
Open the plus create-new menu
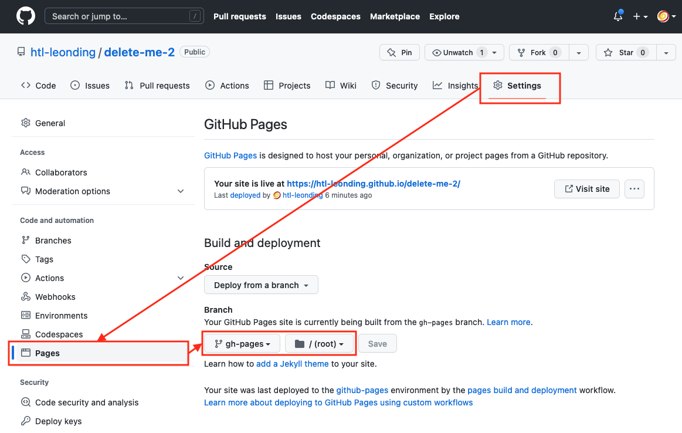640,16
